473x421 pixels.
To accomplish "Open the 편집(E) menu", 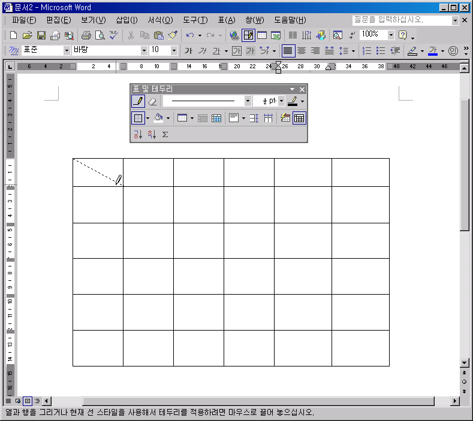I will pyautogui.click(x=59, y=20).
